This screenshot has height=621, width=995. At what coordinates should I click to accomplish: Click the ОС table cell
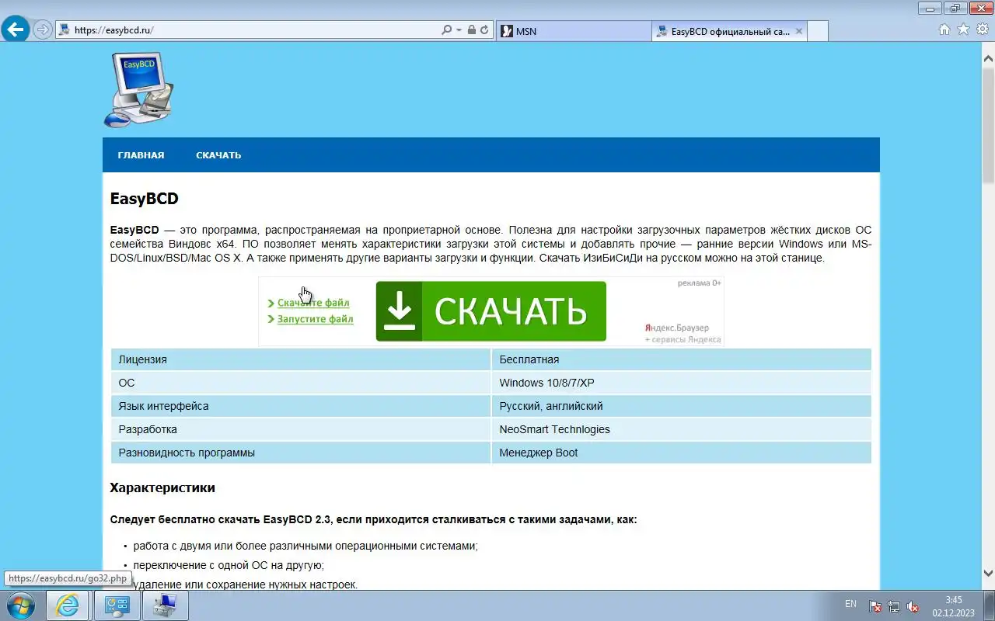pos(300,383)
